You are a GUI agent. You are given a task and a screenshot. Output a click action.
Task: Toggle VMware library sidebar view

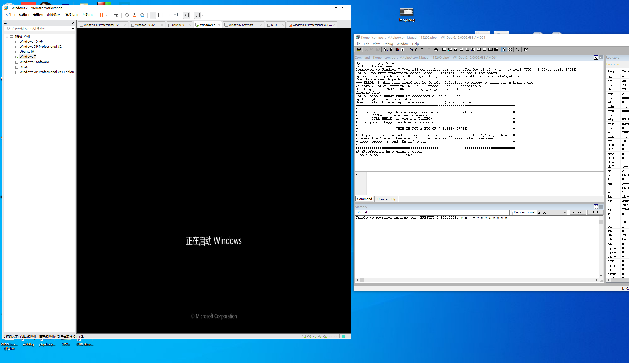coord(153,15)
